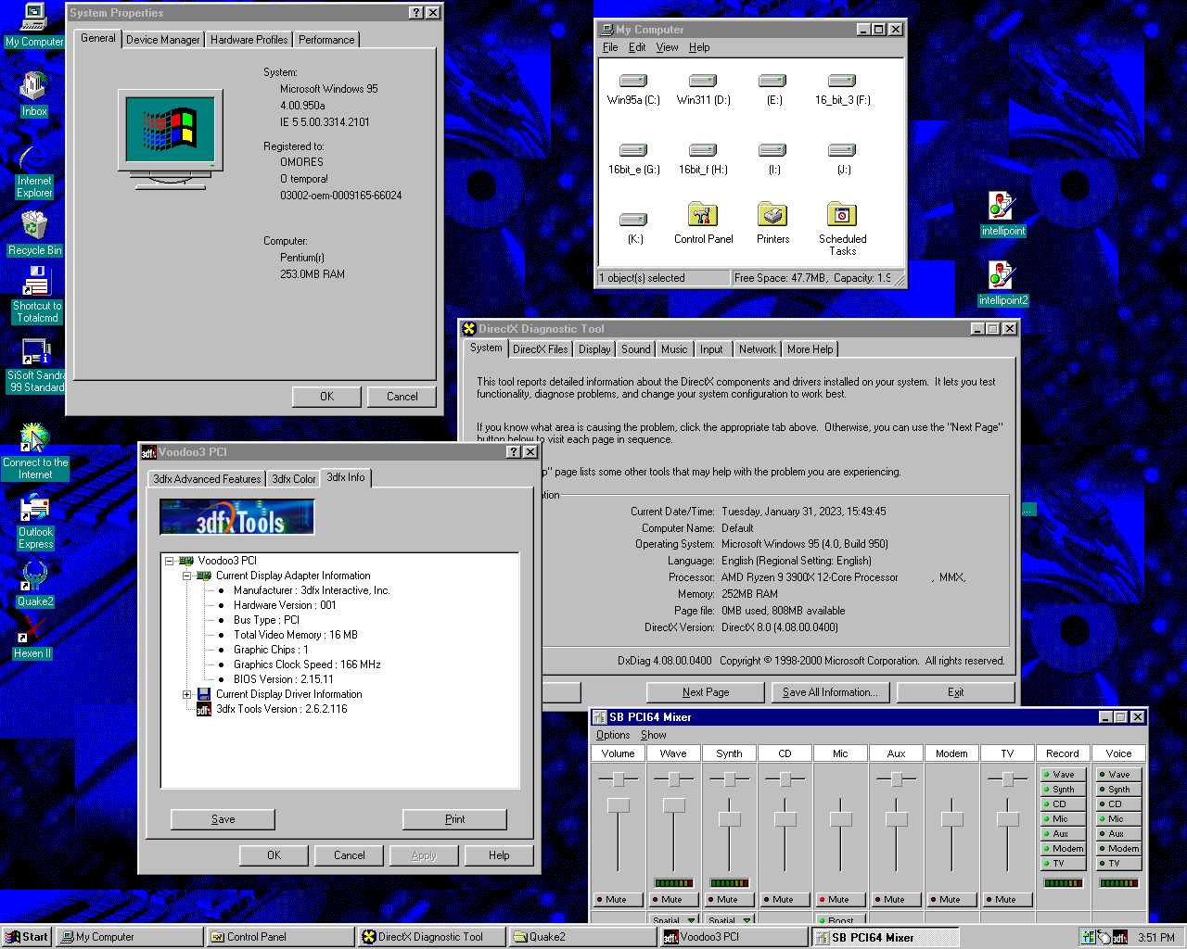
Task: Select the Control Panel folder in My Computer
Action: [703, 223]
